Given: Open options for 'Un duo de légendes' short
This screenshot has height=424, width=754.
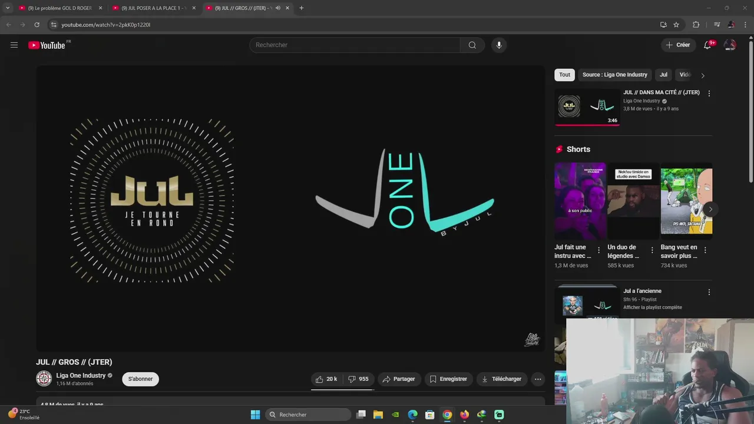Looking at the screenshot, I should (652, 250).
